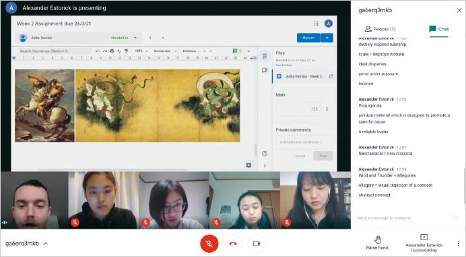Hang up with the red leave call button

pyautogui.click(x=233, y=244)
